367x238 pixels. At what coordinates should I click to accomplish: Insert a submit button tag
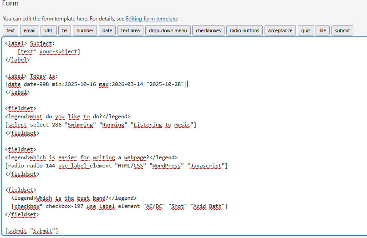tap(342, 30)
